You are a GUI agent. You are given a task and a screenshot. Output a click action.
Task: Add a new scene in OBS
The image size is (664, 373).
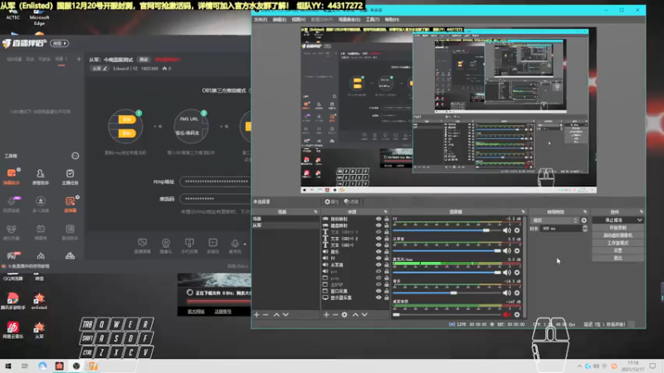pos(256,315)
